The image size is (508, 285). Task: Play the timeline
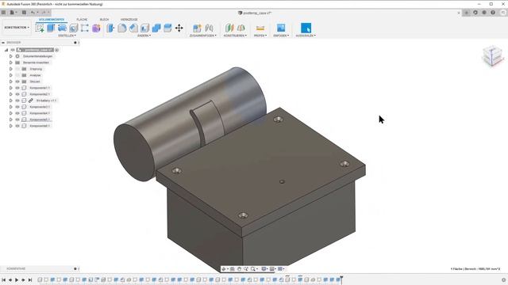coord(17,279)
